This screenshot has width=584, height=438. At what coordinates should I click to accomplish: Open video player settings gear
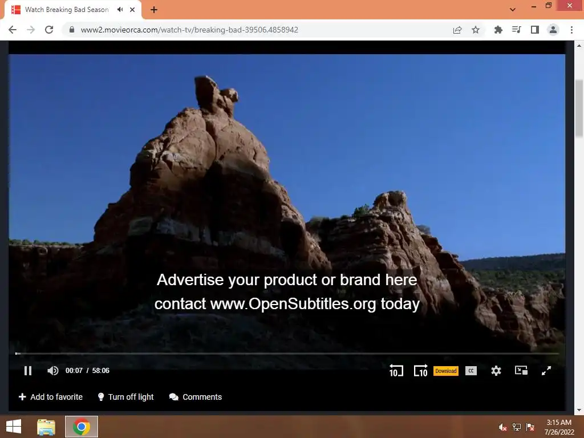pos(496,371)
